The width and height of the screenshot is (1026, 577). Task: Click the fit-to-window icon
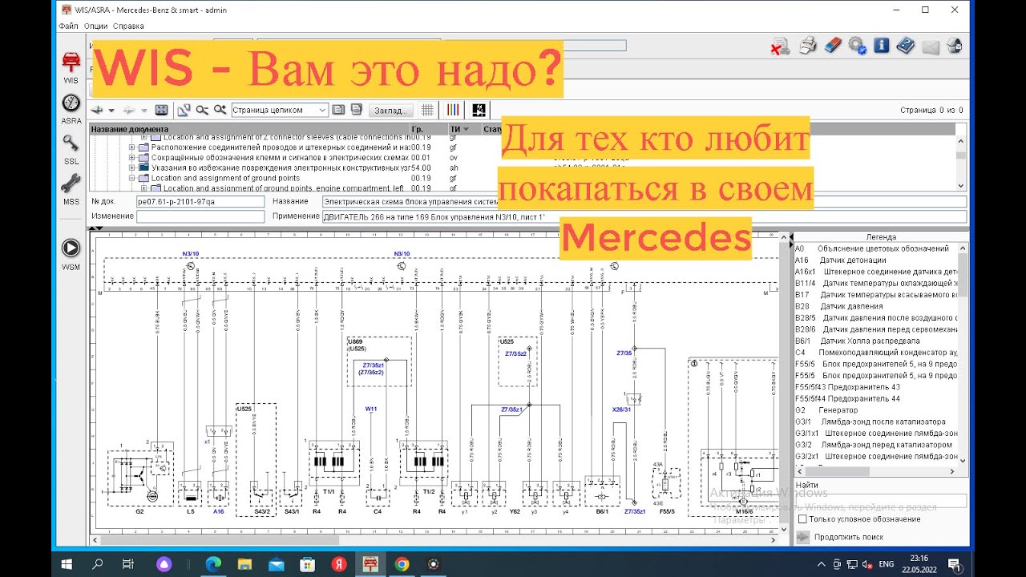pos(161,110)
